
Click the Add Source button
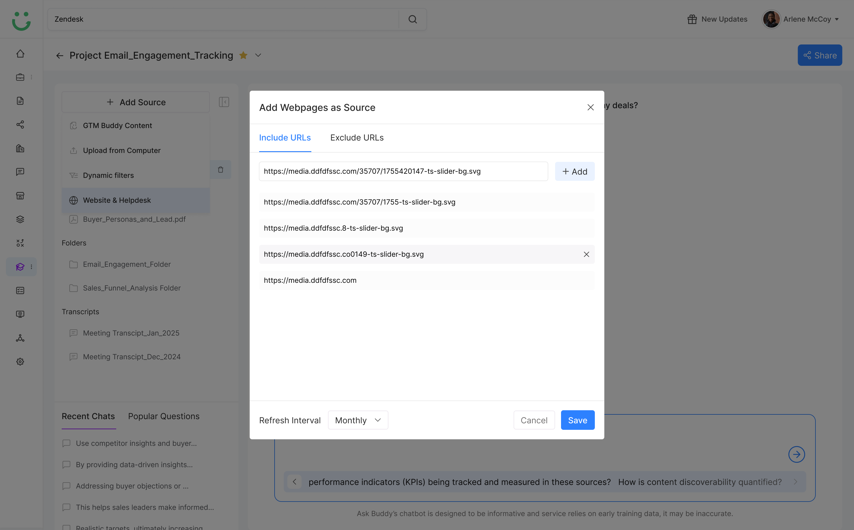point(136,102)
